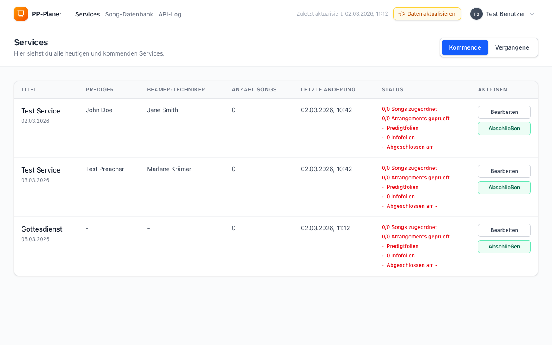The height and width of the screenshot is (345, 552).
Task: Edit the Test Service on 03.03.2026
Action: [504, 171]
